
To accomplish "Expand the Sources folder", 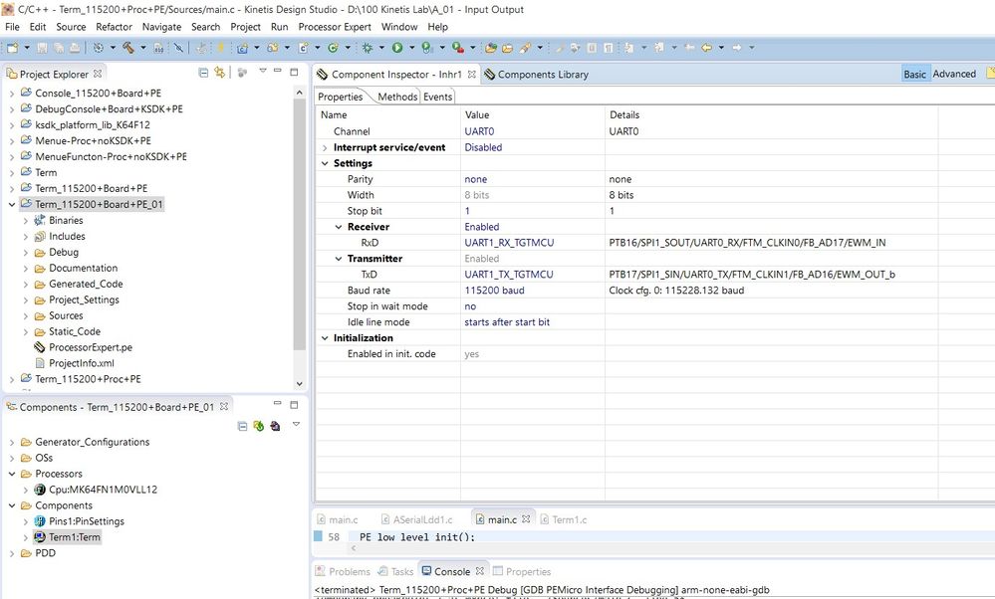I will tap(26, 315).
